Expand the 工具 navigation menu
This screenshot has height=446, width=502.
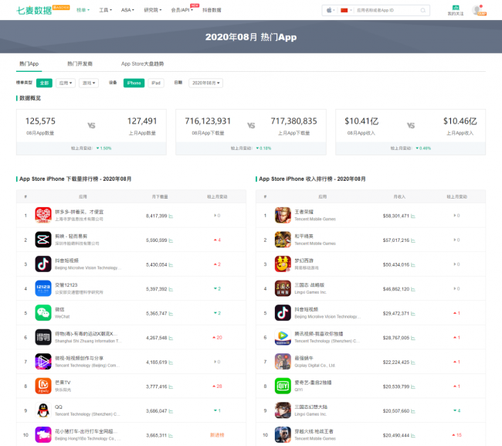(105, 10)
